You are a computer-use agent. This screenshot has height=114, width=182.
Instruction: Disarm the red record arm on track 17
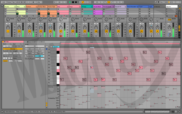[61, 36]
